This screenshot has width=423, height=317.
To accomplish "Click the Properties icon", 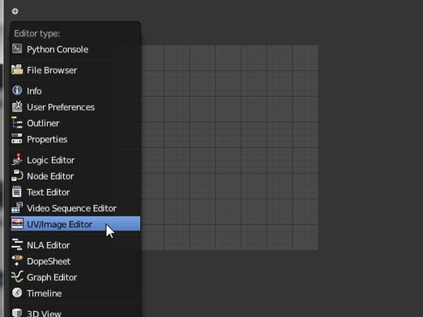I will tap(17, 138).
